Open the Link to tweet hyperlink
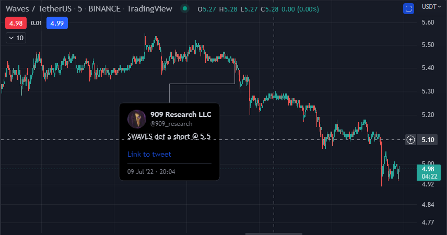The image size is (447, 235). point(149,154)
